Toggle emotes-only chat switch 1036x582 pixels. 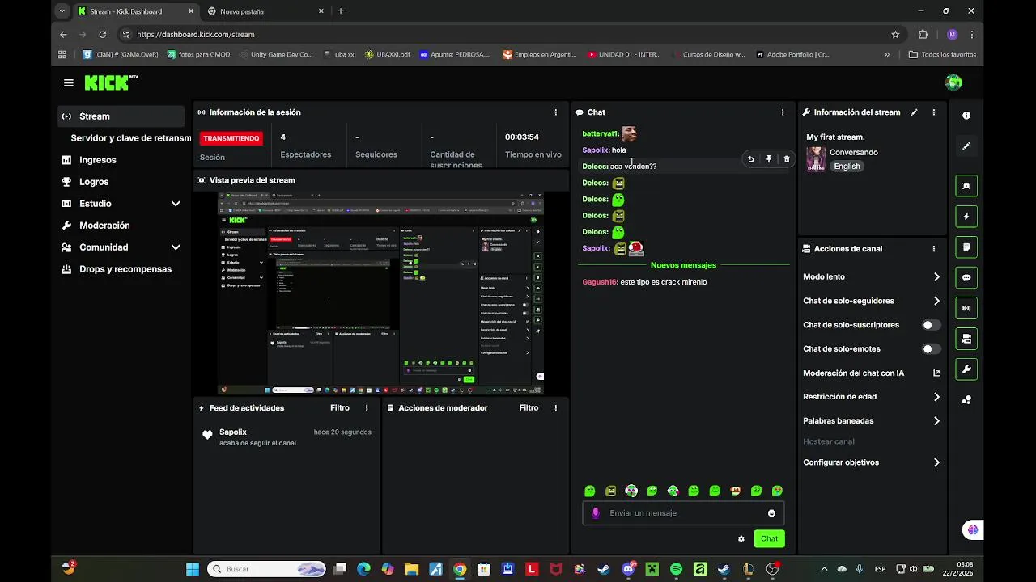pyautogui.click(x=932, y=349)
